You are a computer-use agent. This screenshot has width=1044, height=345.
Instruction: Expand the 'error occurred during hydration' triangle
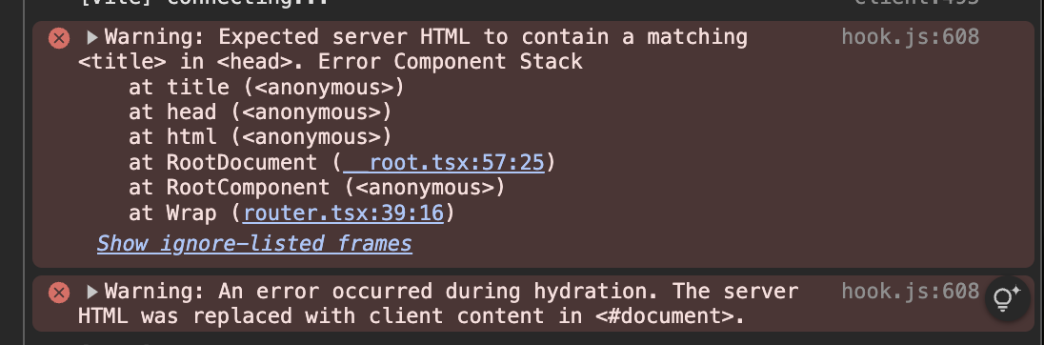tap(92, 292)
